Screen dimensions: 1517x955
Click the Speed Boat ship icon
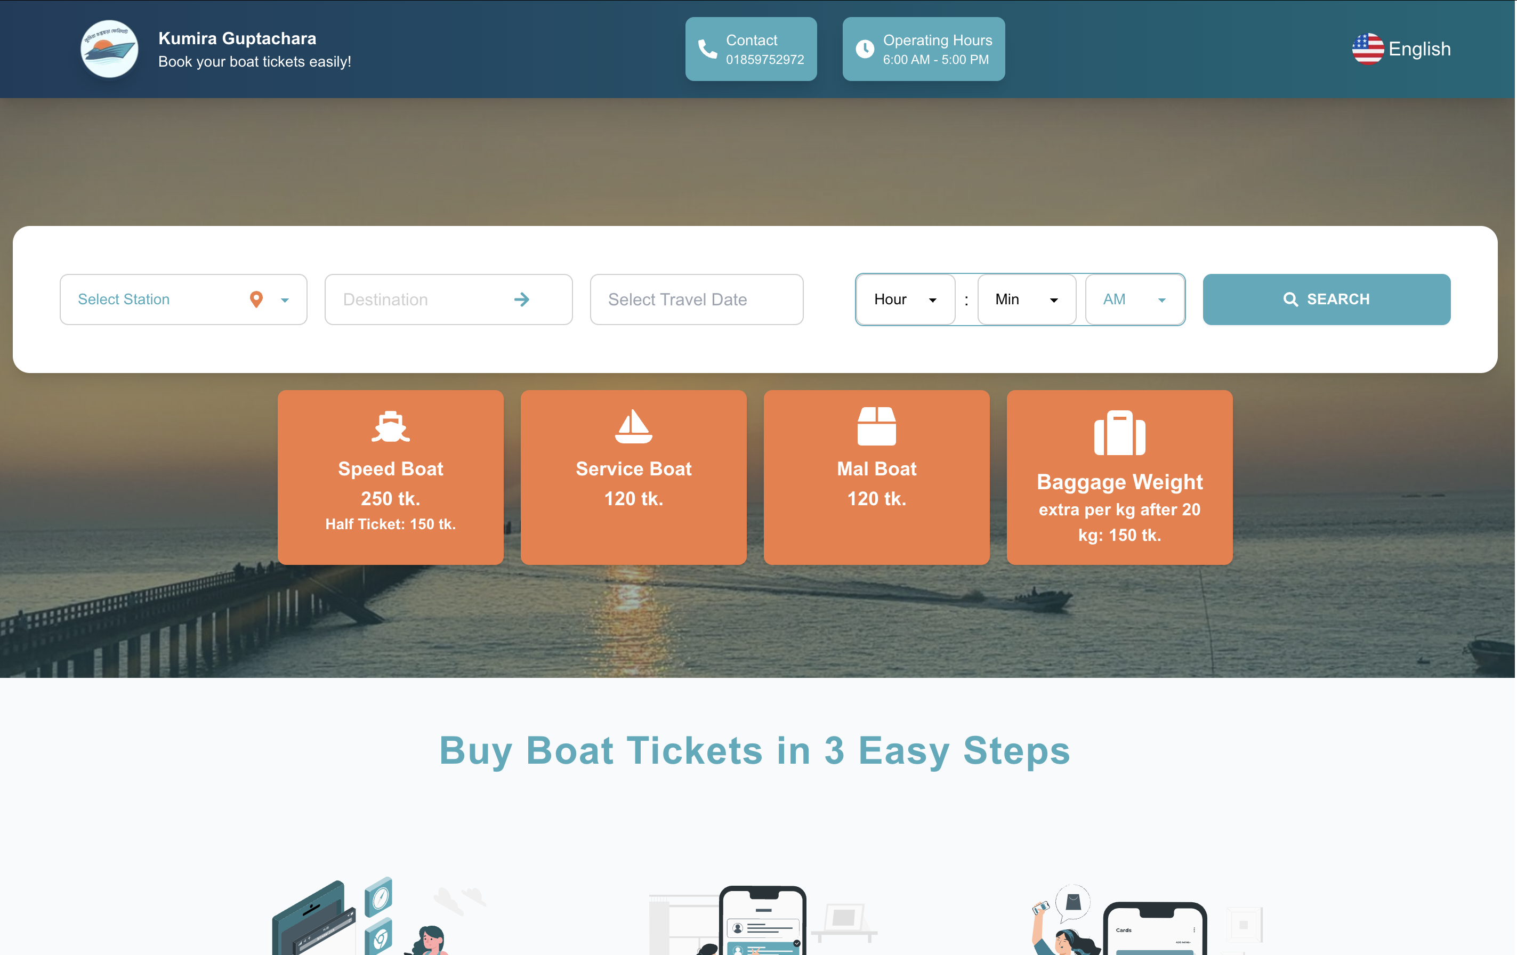391,426
